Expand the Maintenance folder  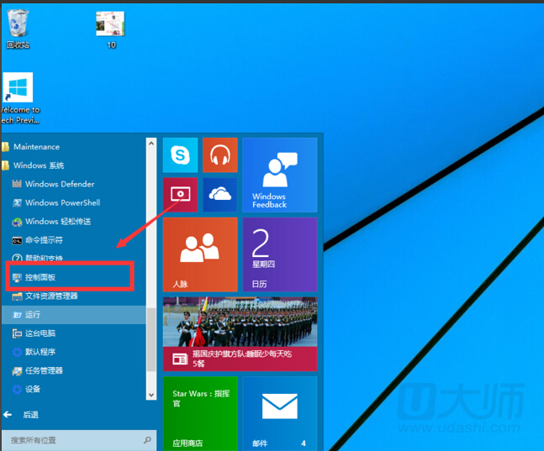coord(35,147)
